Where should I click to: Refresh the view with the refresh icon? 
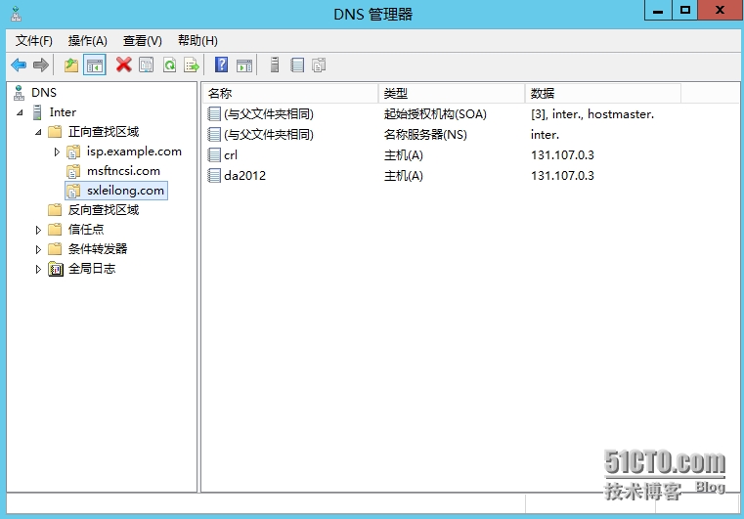coord(169,65)
